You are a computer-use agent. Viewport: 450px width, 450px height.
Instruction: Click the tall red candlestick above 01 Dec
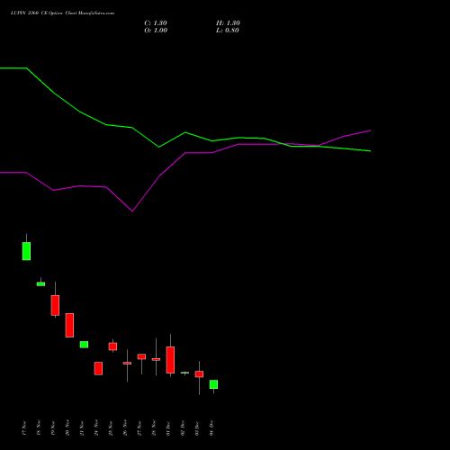tap(170, 360)
